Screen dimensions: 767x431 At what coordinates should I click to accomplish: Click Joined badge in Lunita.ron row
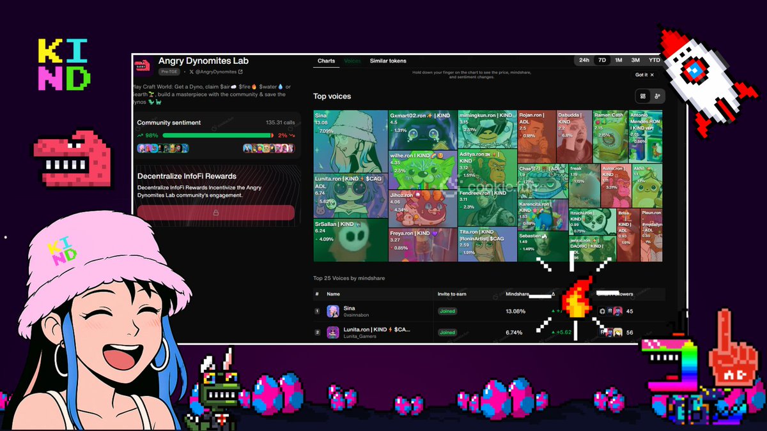click(x=447, y=332)
